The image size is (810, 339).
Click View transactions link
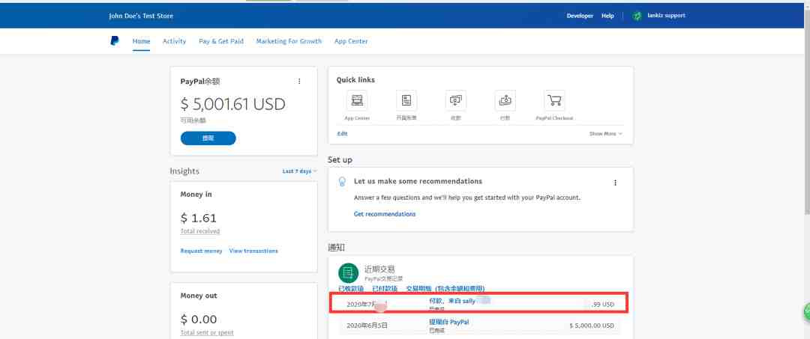pyautogui.click(x=253, y=251)
